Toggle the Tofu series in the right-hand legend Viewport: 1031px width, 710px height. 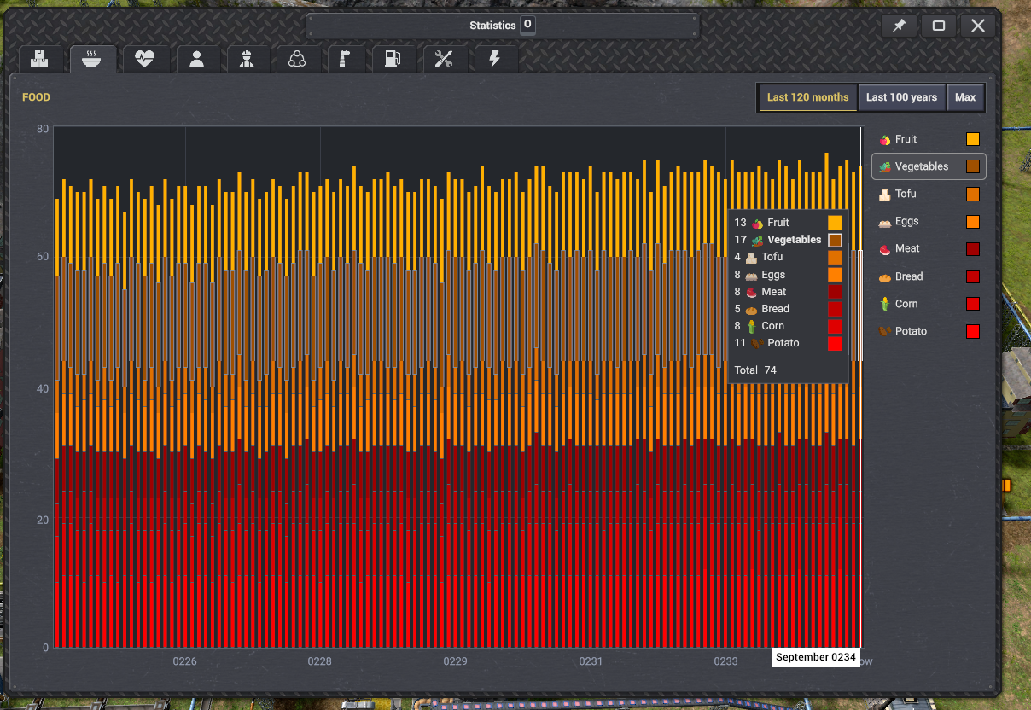(x=929, y=194)
